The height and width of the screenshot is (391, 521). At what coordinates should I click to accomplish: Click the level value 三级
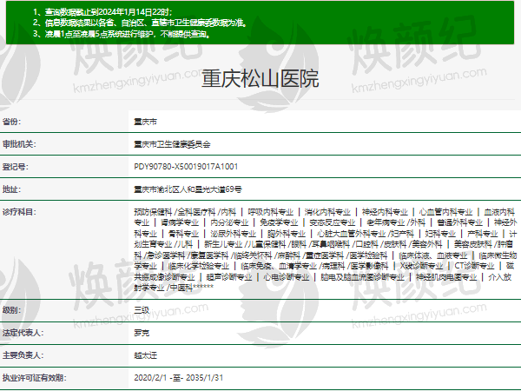142,310
